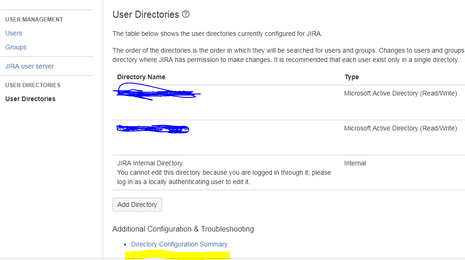Viewport: 465px width, 260px height.
Task: Open the Users link in sidebar
Action: [14, 33]
